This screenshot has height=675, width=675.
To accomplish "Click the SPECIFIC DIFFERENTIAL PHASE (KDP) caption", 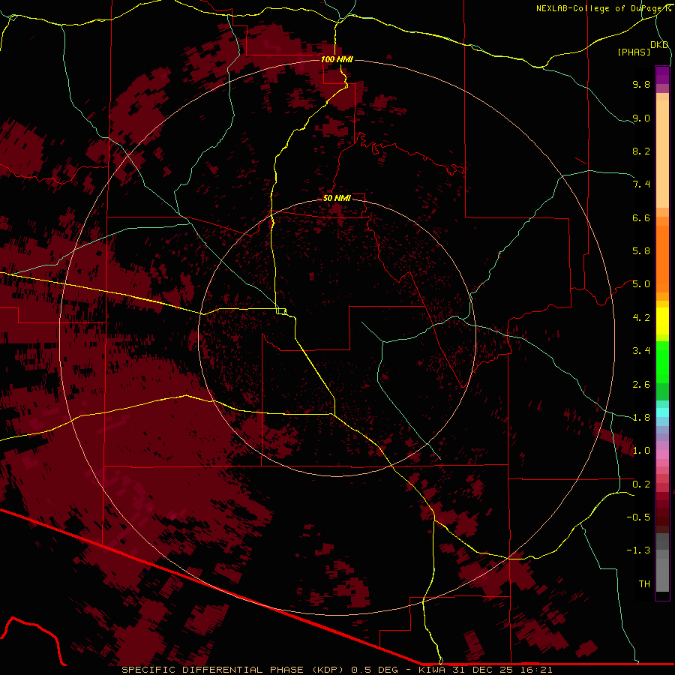I will point(233,670).
